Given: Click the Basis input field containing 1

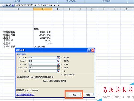Looking at the screenshot, I should (x=43, y=71).
